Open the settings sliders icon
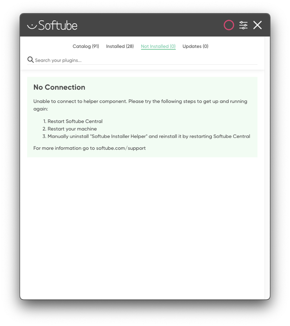Viewport: 290px width, 326px height. [243, 25]
